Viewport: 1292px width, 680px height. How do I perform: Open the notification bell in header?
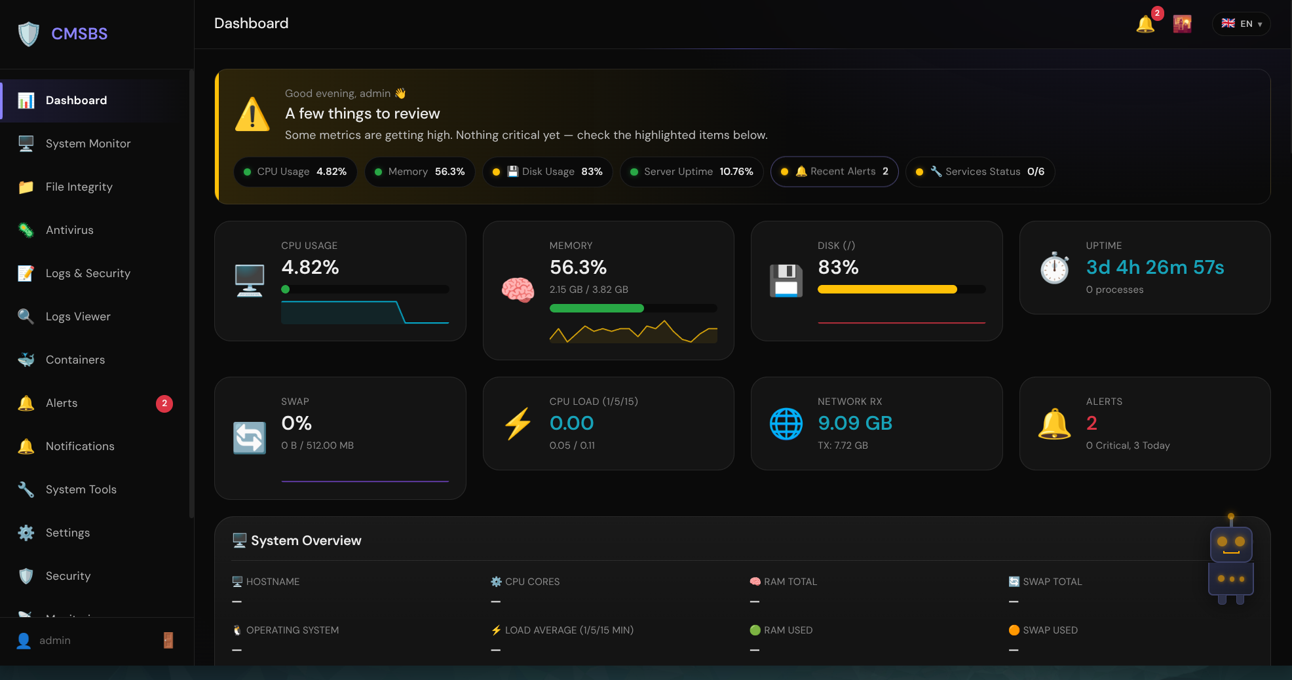pyautogui.click(x=1145, y=24)
